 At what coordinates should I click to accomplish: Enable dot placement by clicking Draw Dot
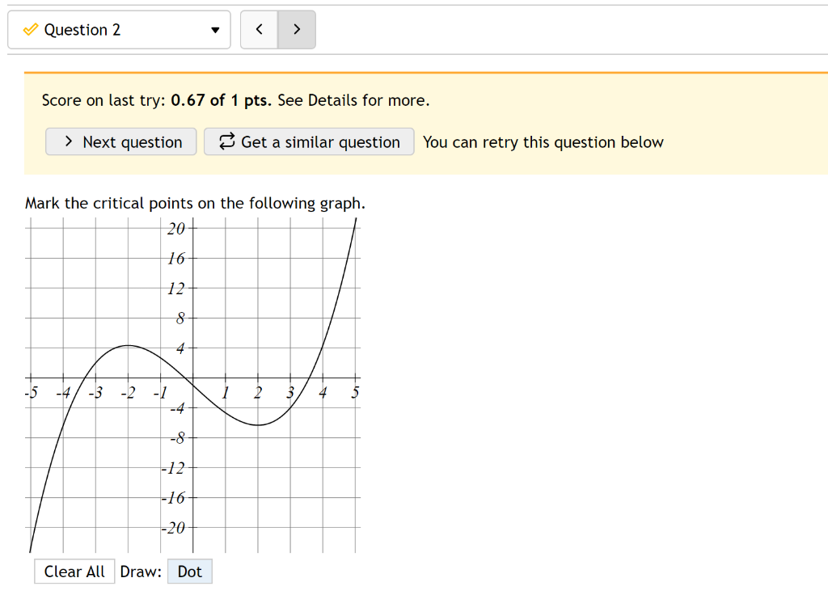[189, 572]
